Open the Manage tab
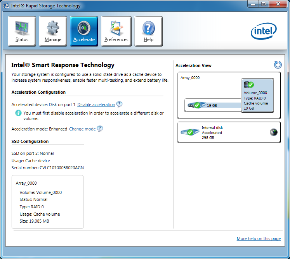This screenshot has width=290, height=259. click(53, 31)
